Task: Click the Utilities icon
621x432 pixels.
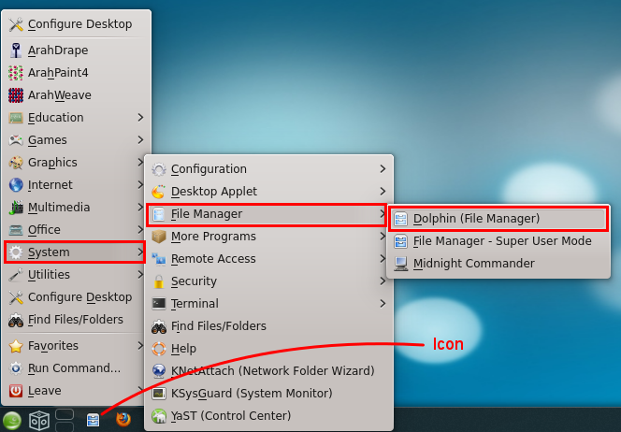Action: tap(16, 275)
